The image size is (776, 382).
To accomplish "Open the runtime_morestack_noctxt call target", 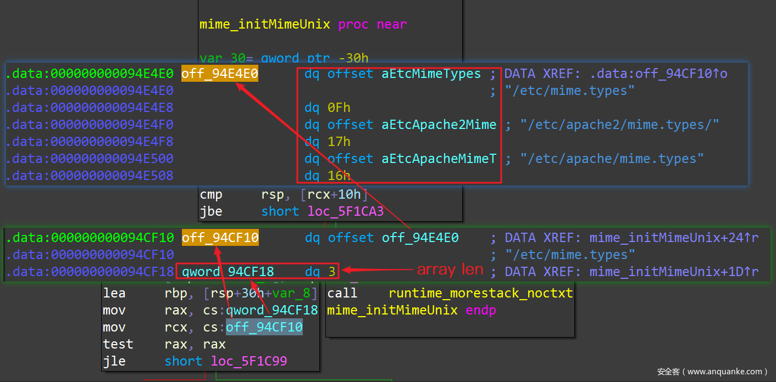I will 480,293.
